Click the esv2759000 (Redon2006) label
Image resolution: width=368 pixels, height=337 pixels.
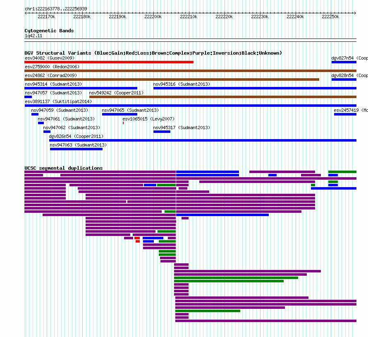[52, 67]
